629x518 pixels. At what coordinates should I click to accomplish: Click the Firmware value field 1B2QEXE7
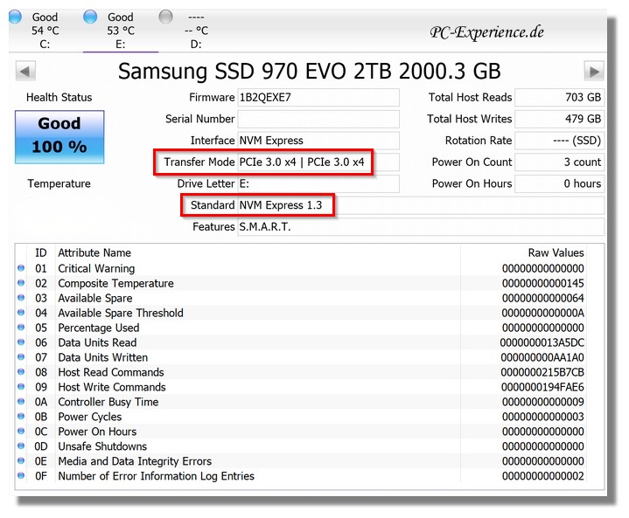(318, 98)
